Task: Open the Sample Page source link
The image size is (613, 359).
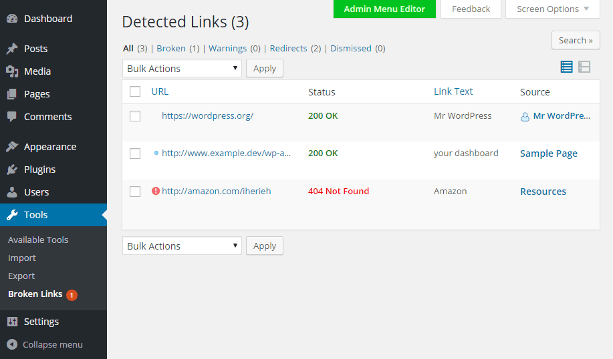Action: point(549,153)
